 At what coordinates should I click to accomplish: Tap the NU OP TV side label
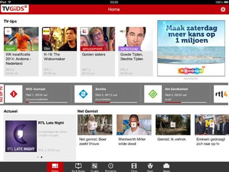(x=2, y=94)
